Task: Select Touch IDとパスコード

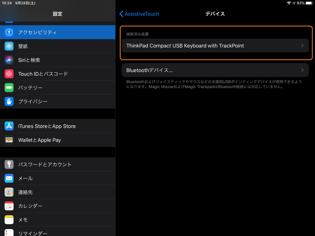Action: click(x=58, y=74)
